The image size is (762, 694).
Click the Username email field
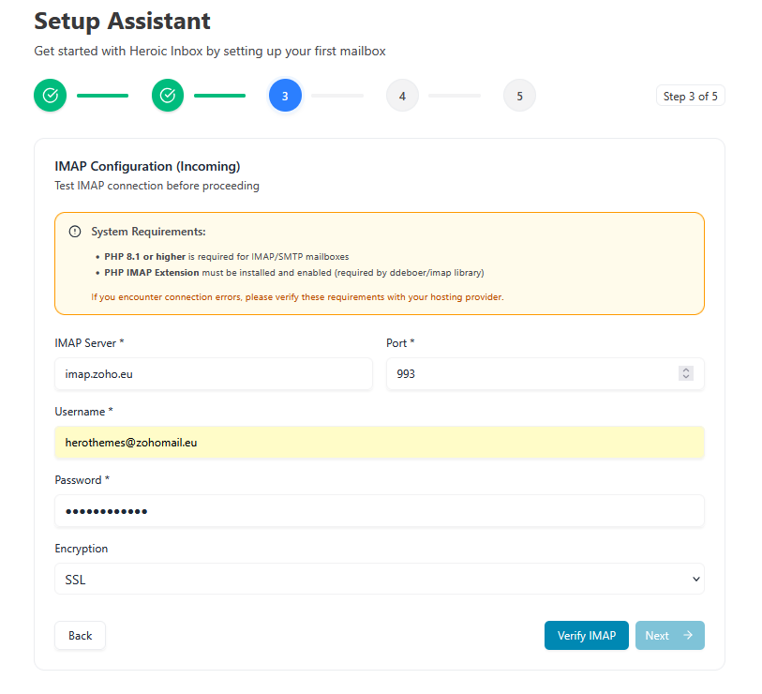[x=379, y=443]
